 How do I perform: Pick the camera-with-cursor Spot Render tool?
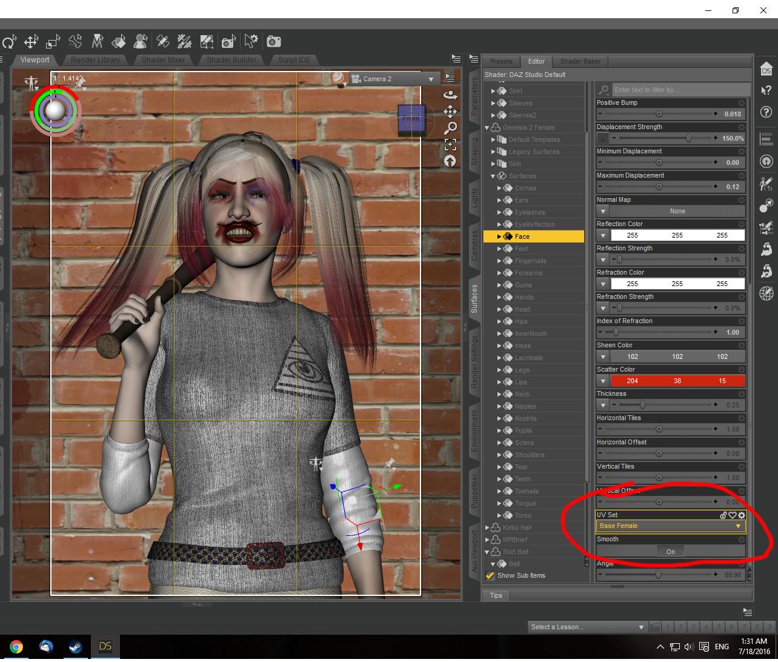coord(228,42)
